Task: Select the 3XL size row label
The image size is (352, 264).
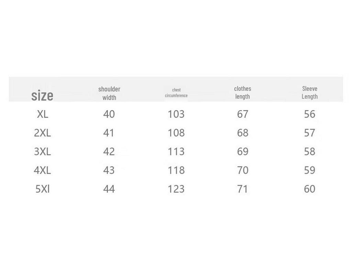Action: tap(42, 152)
